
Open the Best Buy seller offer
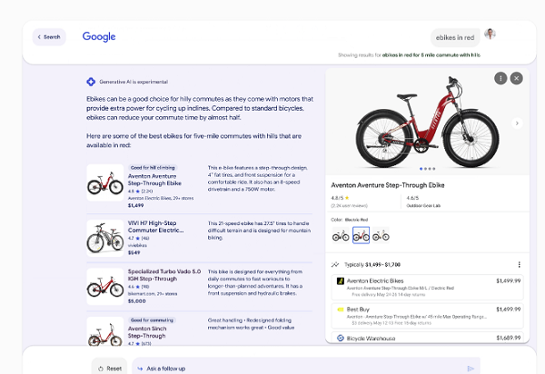pyautogui.click(x=427, y=314)
